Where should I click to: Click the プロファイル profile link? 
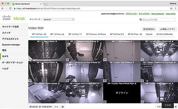[x=131, y=14]
